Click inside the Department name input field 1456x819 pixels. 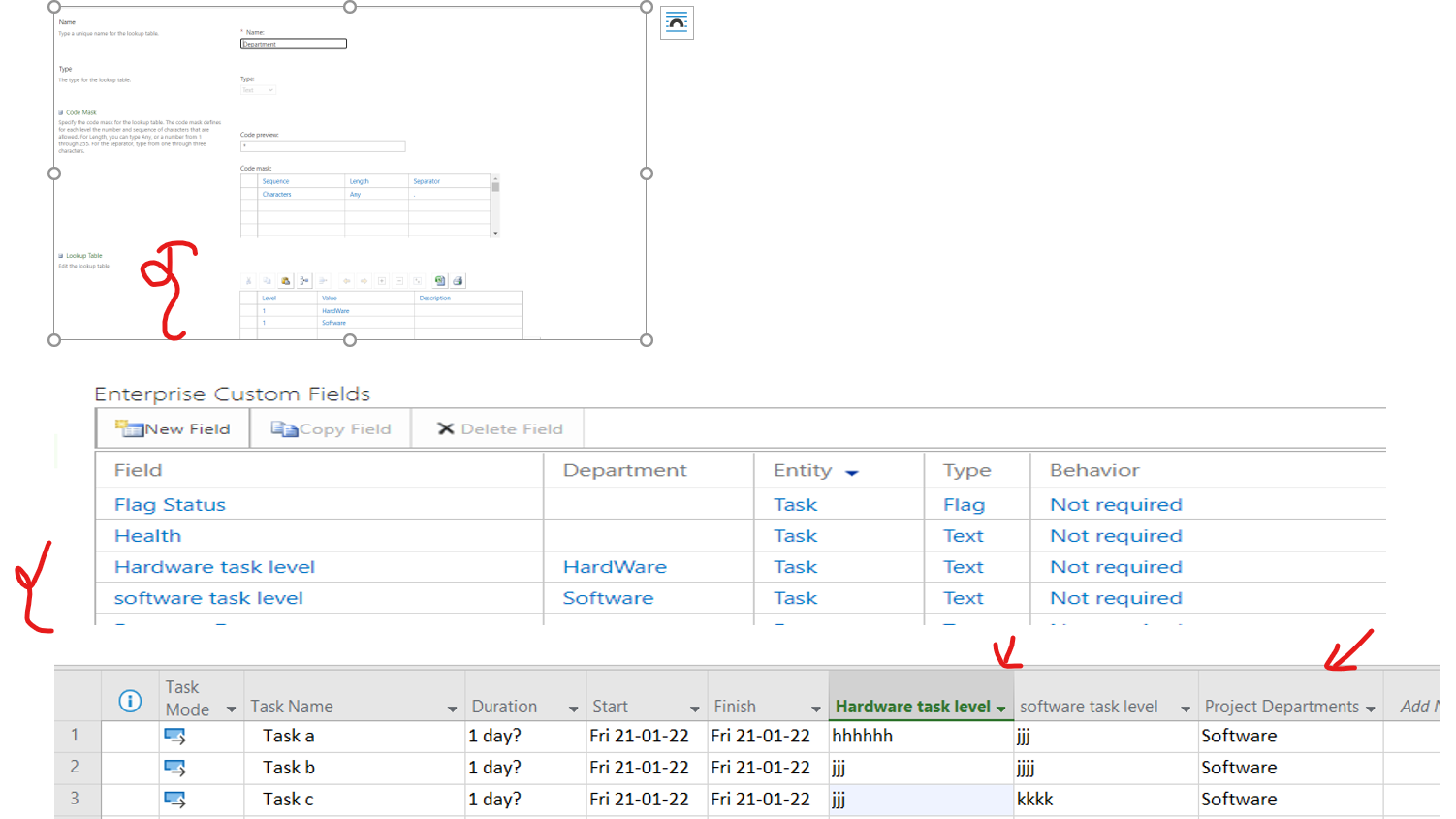[x=293, y=43]
